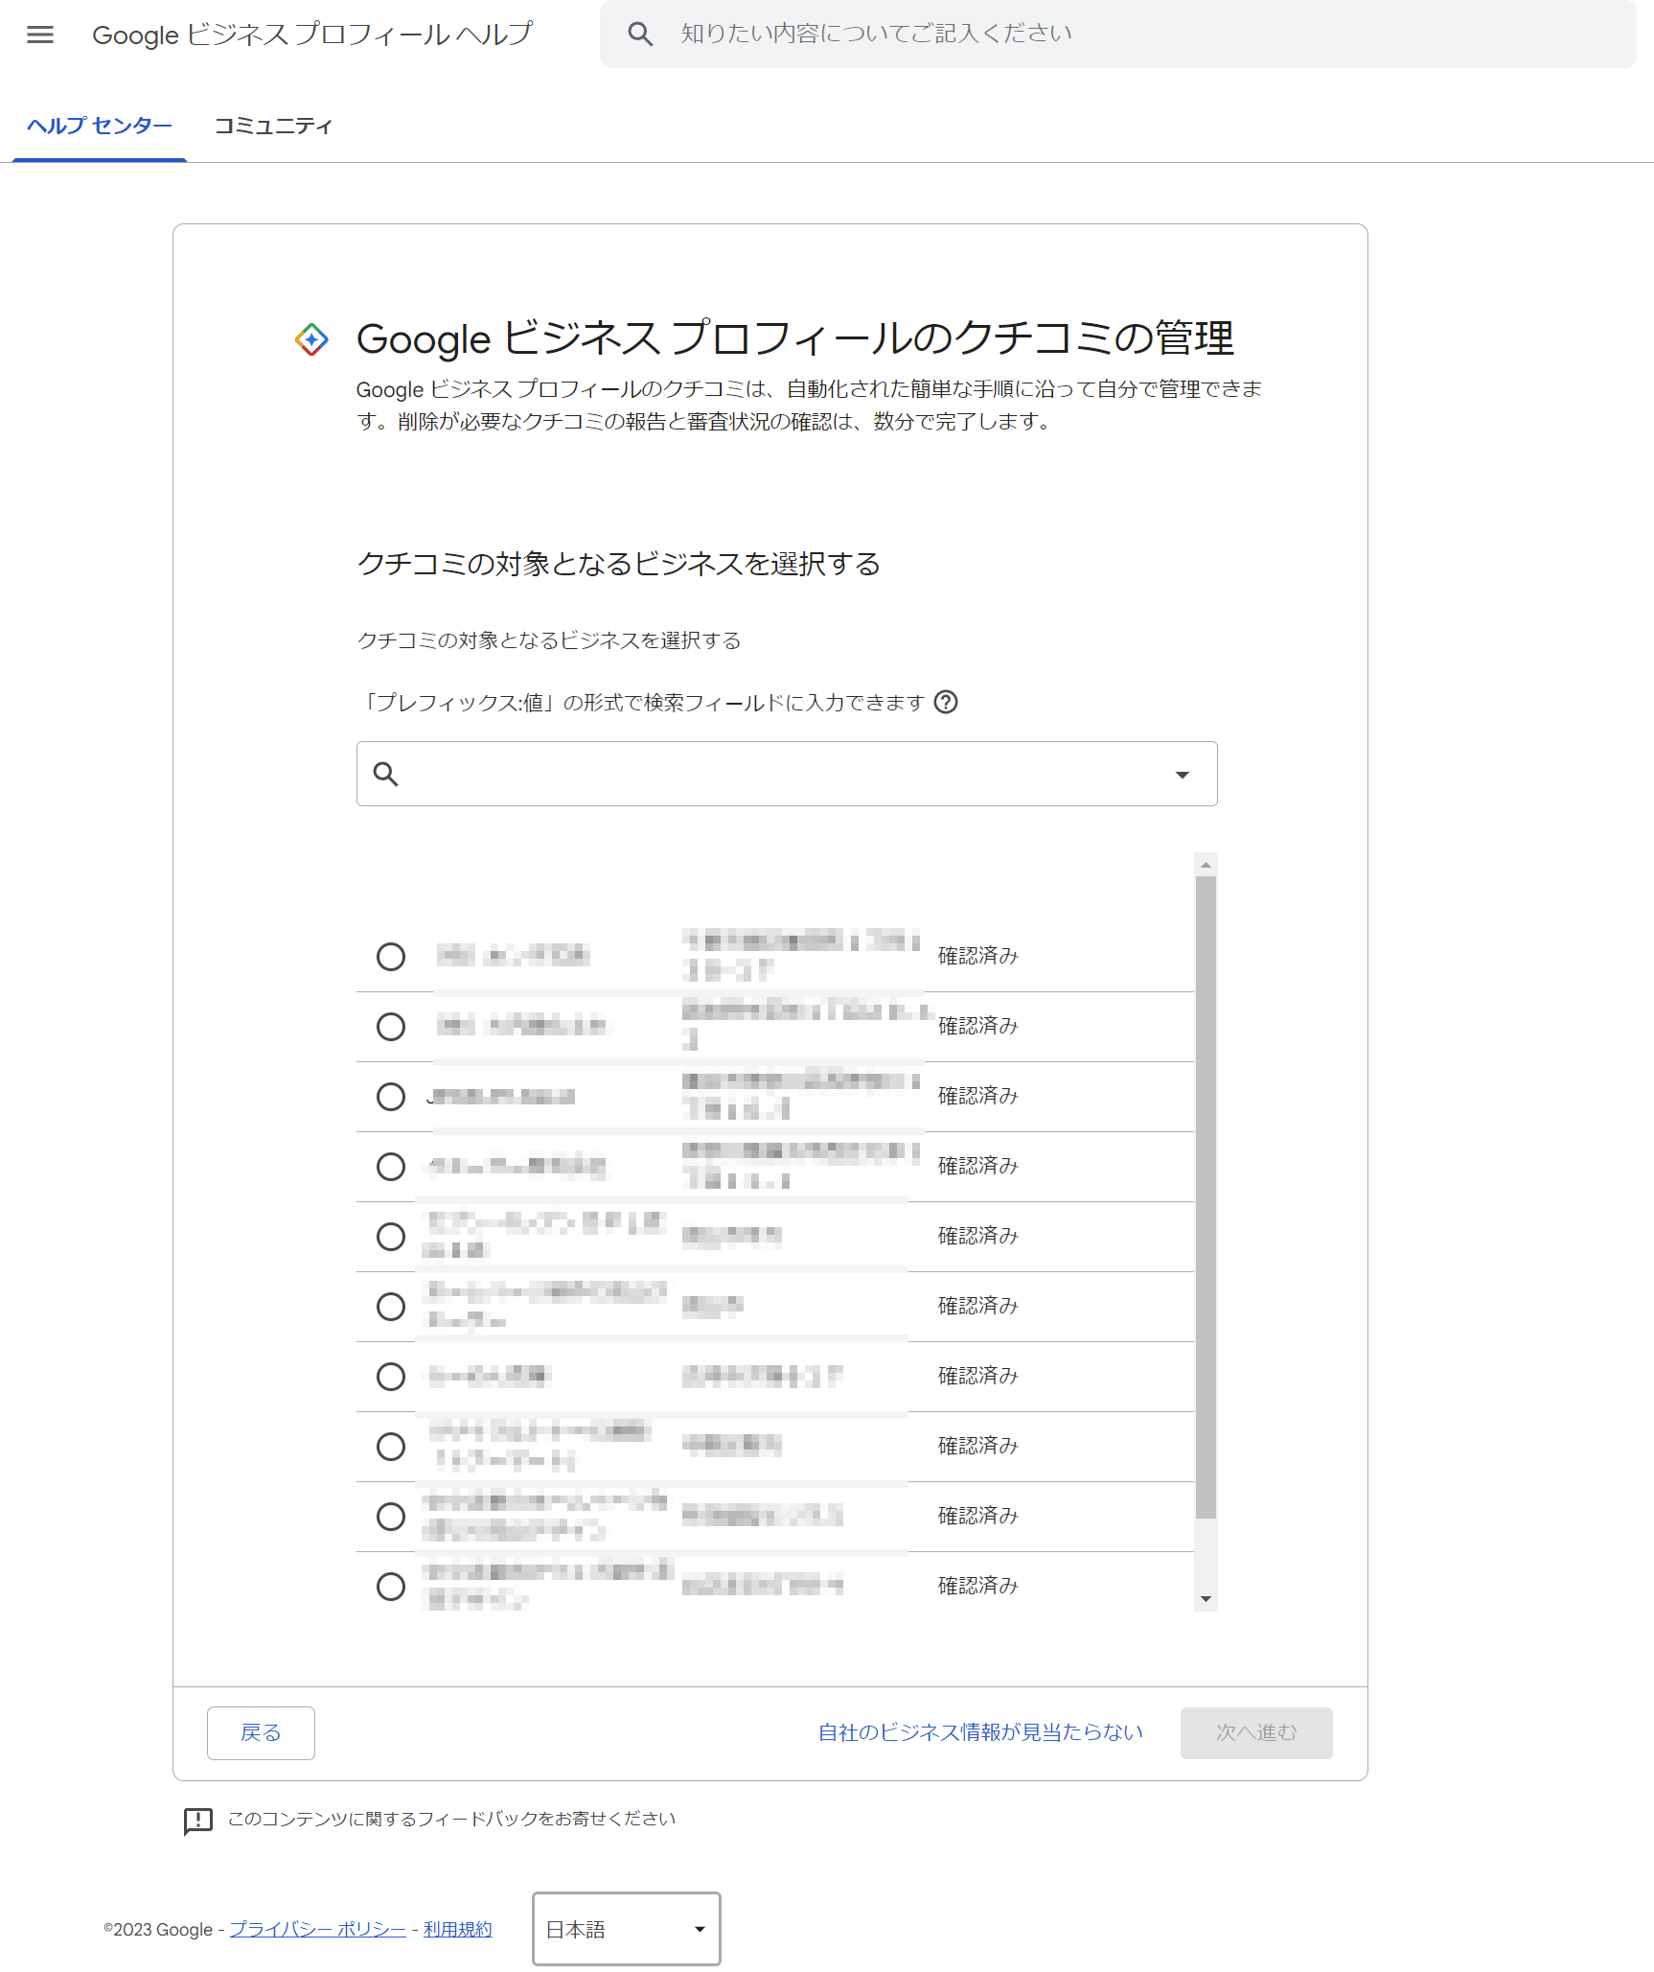Screen dimensions: 1654x1972
Task: Click 自社のビジネス情報が見当たらない link
Action: pos(980,1732)
